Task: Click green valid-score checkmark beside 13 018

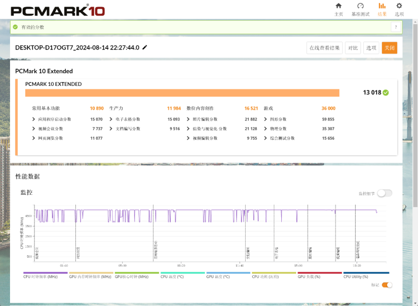Action: [386, 92]
